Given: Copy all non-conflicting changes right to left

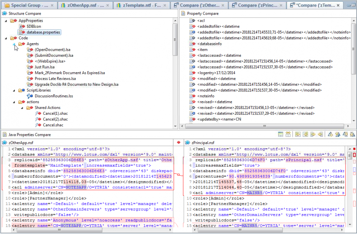Looking at the screenshot, I should (305, 134).
